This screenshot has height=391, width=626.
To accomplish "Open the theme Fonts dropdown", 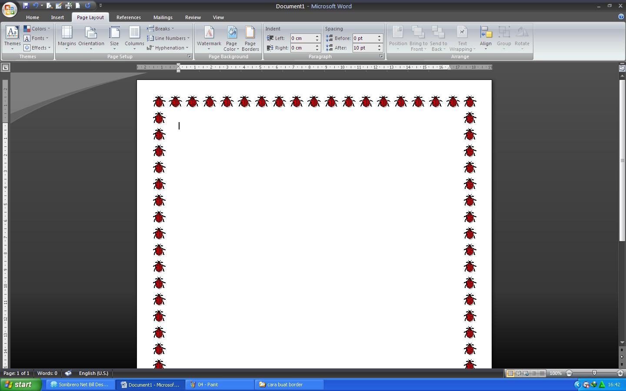I will tap(37, 38).
